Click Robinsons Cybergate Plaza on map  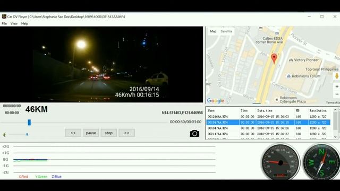coord(293,100)
